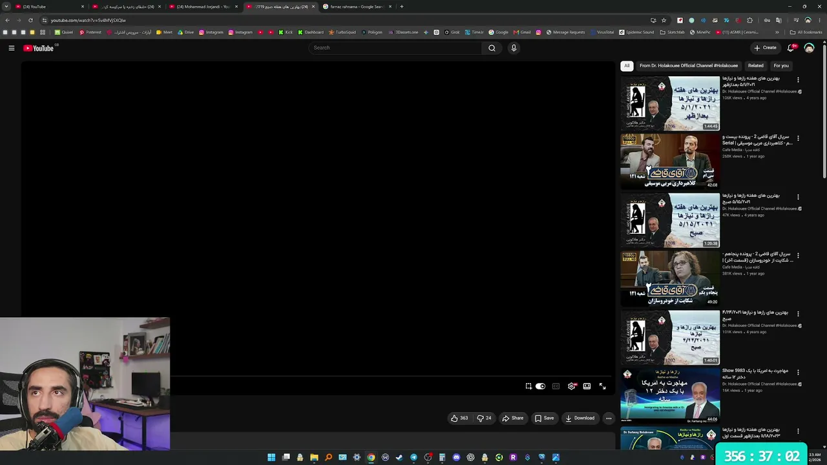Screen dimensions: 827x465
Task: Open options menu for the 49:20 video
Action: 798,255
